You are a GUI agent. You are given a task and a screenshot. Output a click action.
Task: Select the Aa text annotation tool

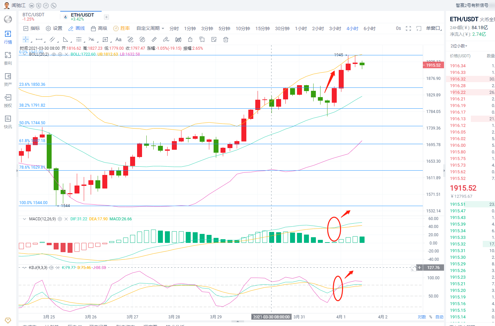tap(118, 39)
